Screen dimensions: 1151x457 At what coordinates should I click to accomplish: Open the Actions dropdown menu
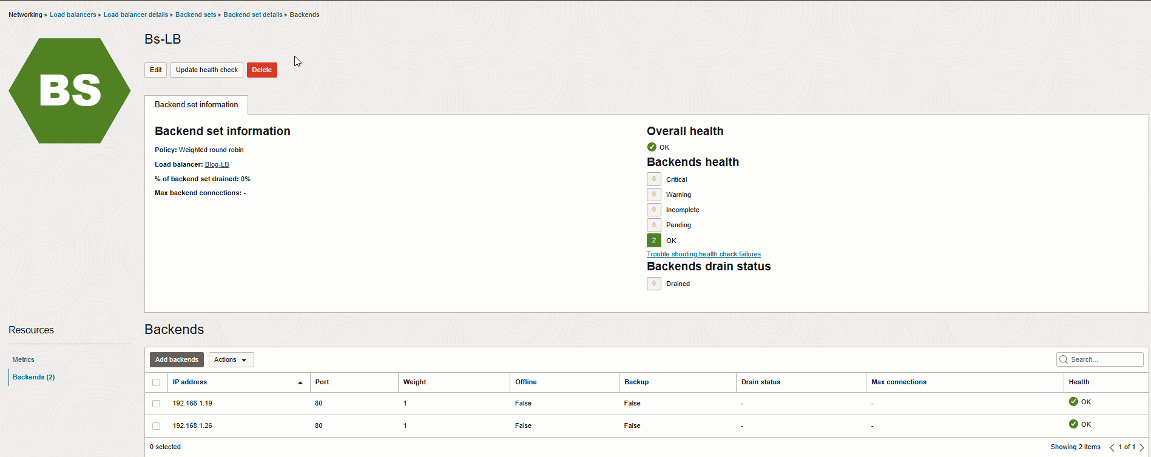pyautogui.click(x=231, y=360)
